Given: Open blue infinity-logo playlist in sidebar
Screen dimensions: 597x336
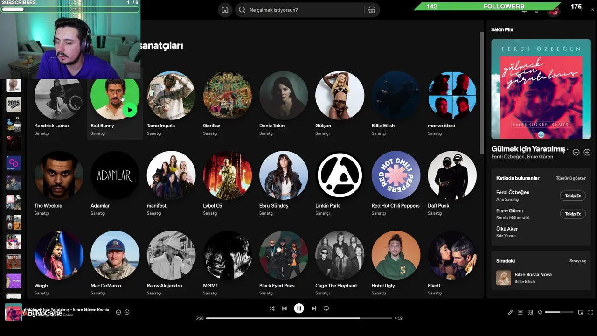Looking at the screenshot, I should 14,163.
